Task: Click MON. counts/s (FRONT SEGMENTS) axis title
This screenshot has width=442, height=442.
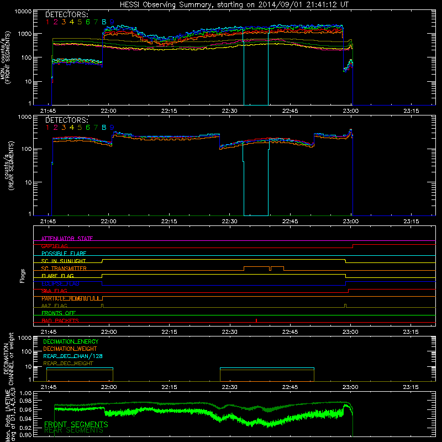Action: (x=5, y=57)
